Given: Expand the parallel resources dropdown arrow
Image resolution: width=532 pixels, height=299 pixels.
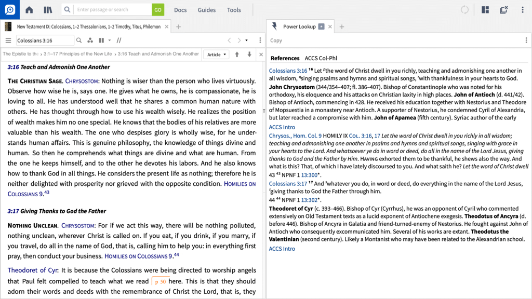Looking at the screenshot, I should (110, 40).
